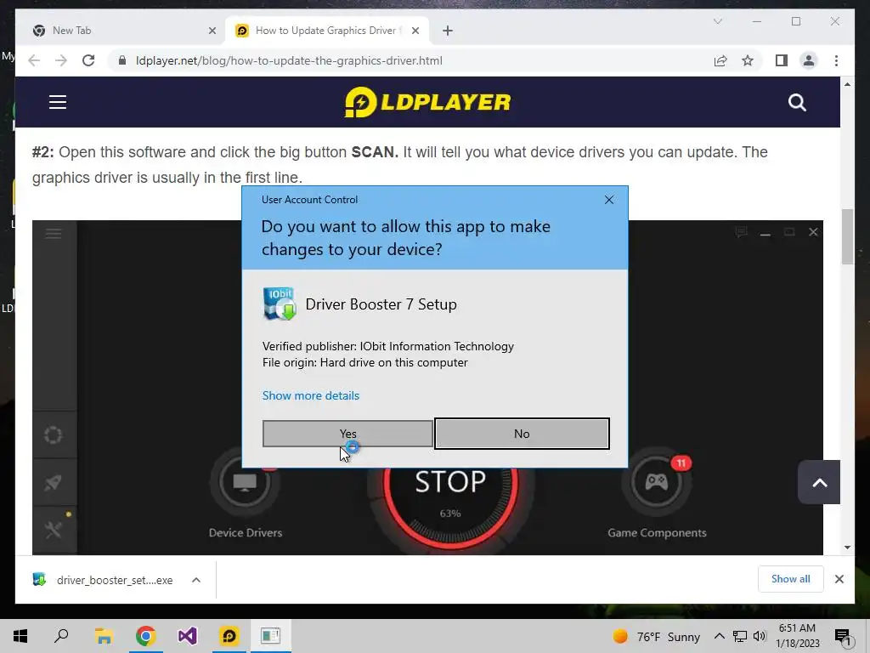Reload the current page
This screenshot has width=870, height=653.
pyautogui.click(x=88, y=60)
